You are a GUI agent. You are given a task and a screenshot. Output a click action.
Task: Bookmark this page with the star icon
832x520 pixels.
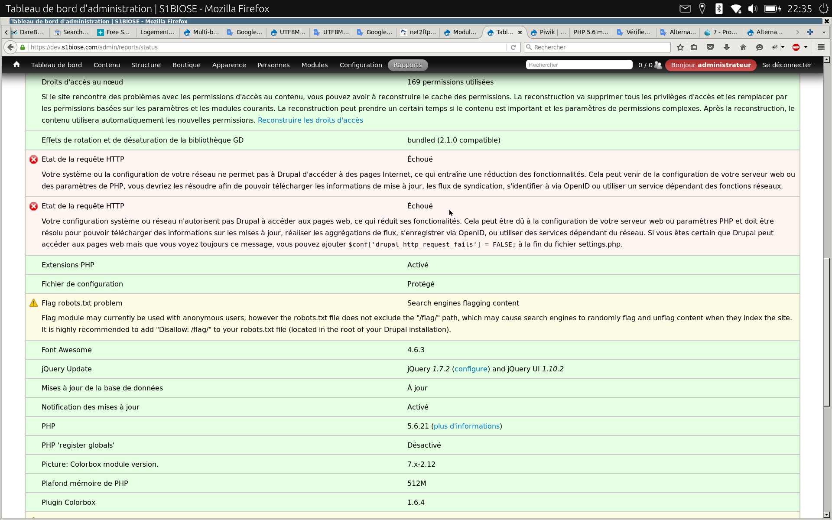679,47
